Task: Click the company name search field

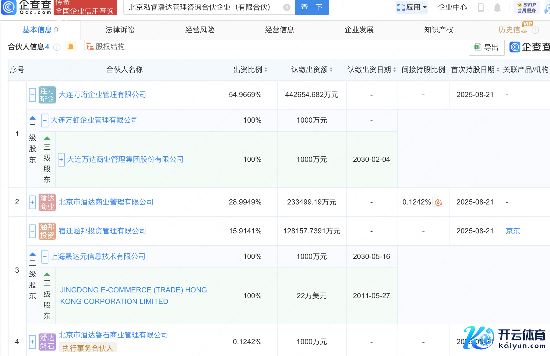Action: click(204, 7)
